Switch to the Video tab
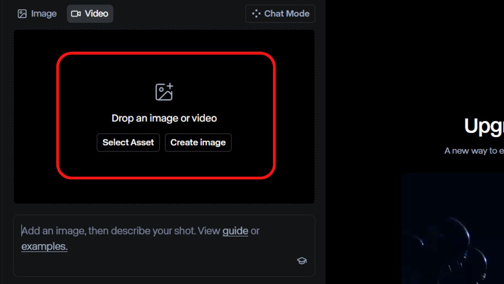Image resolution: width=504 pixels, height=284 pixels. (90, 14)
